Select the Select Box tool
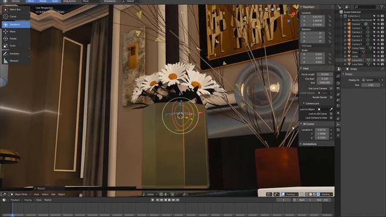This screenshot has width=386, height=217. coord(16,10)
